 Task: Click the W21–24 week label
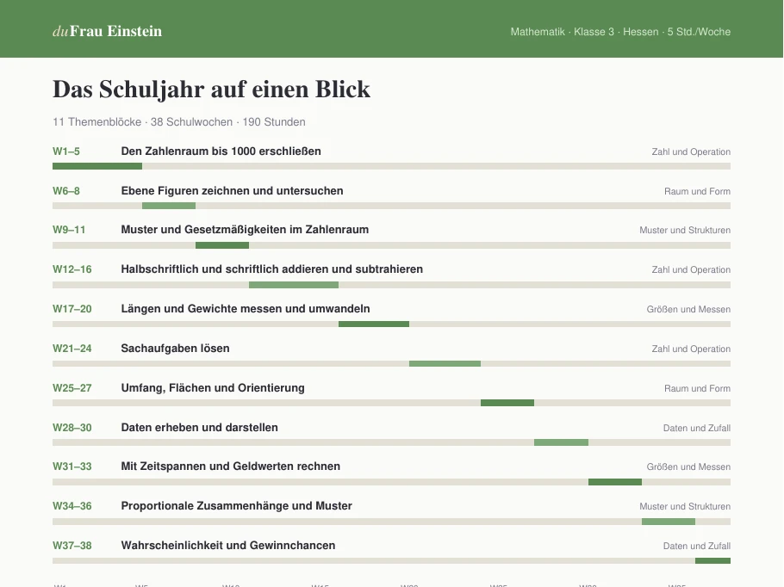pyautogui.click(x=72, y=349)
